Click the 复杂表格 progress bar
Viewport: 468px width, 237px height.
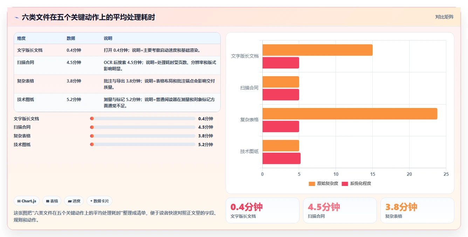(143, 136)
